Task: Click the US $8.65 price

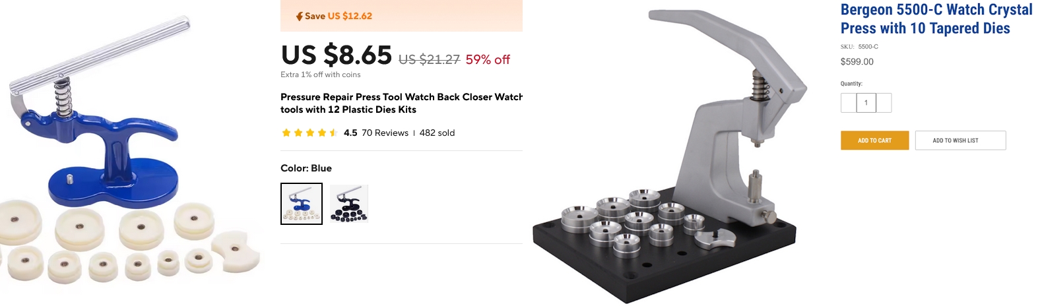Action: [337, 55]
